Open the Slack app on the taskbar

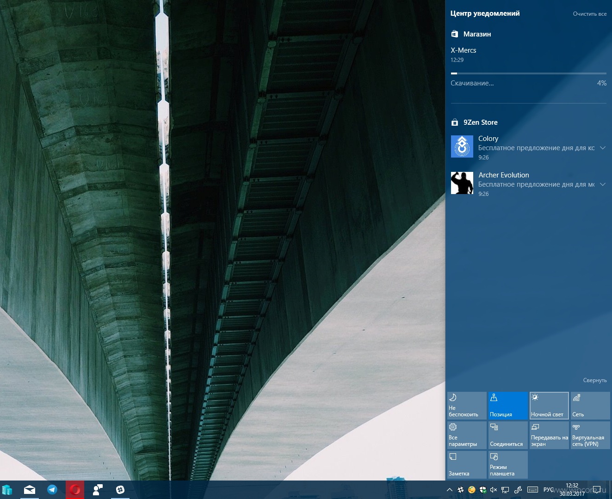click(x=120, y=490)
